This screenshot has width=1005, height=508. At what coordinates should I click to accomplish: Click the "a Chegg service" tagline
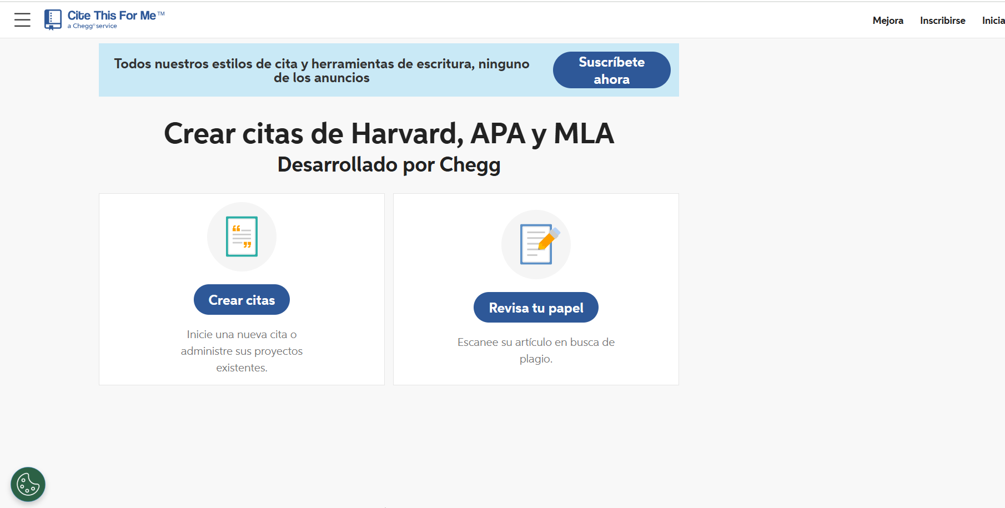coord(92,26)
